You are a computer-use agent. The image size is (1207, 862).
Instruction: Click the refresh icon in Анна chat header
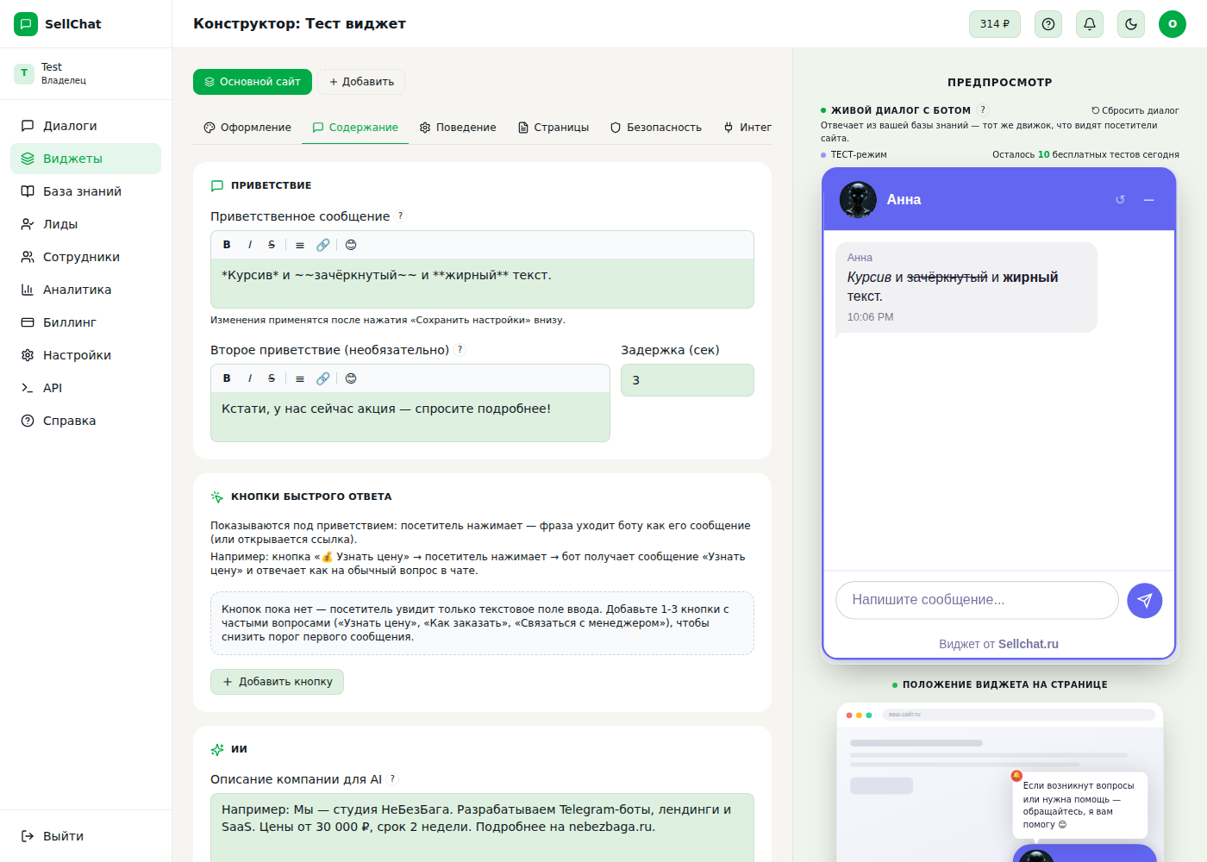(x=1120, y=199)
